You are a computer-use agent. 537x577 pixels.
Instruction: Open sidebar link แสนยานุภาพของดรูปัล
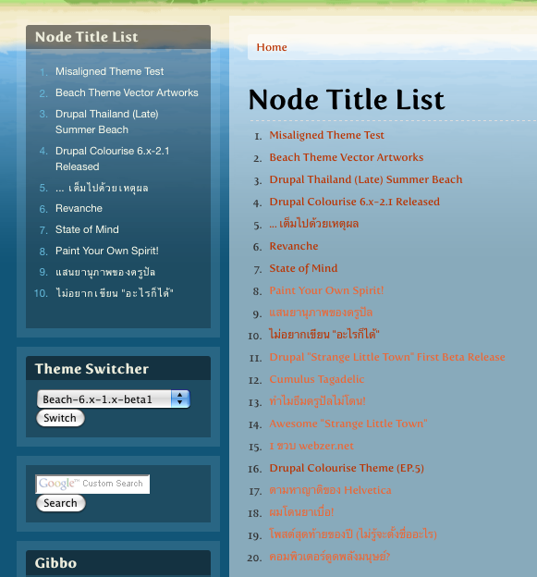(x=105, y=272)
